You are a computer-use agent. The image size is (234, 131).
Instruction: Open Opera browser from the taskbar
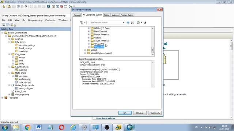(61, 127)
